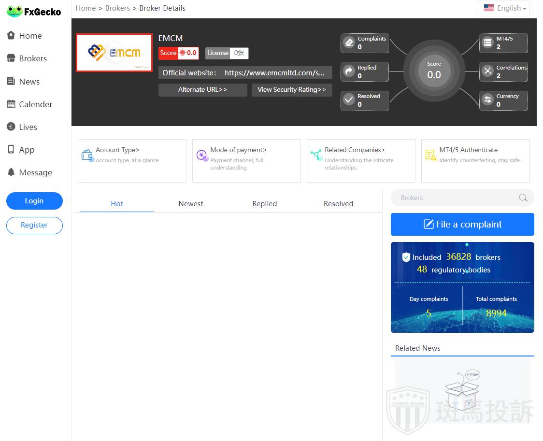Screen dimensions: 543x441
Task: Click the Correlations network icon
Action: (x=488, y=71)
